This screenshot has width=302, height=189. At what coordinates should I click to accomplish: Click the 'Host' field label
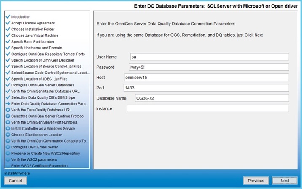point(100,78)
